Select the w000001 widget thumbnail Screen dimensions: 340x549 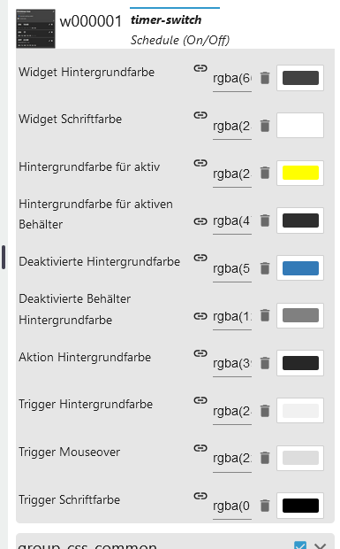pyautogui.click(x=35, y=28)
